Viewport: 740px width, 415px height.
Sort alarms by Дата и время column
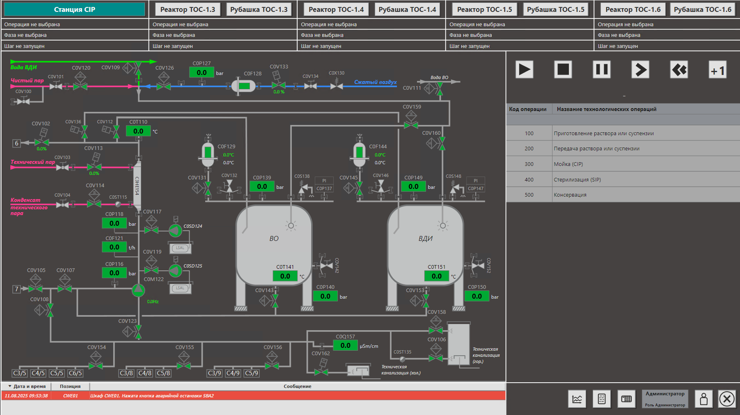click(x=27, y=386)
